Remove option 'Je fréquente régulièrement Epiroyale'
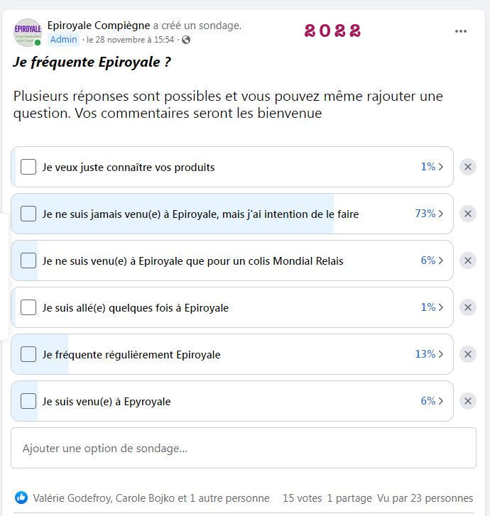 click(468, 354)
